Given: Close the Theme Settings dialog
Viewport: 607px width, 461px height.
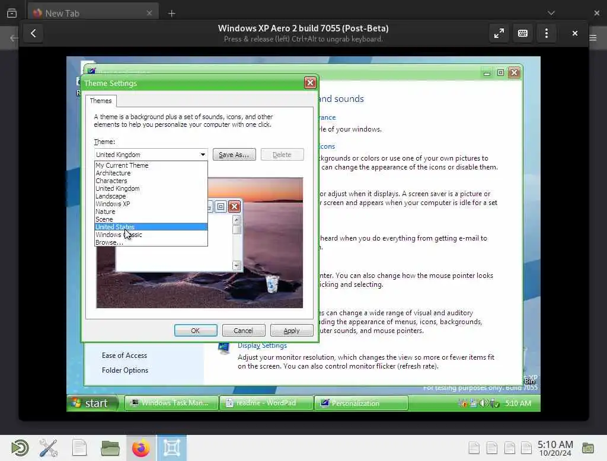Looking at the screenshot, I should (310, 83).
